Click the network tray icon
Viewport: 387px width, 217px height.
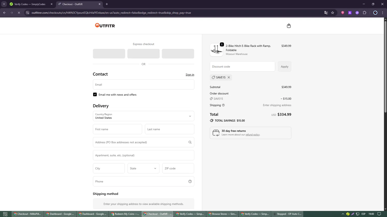358,214
